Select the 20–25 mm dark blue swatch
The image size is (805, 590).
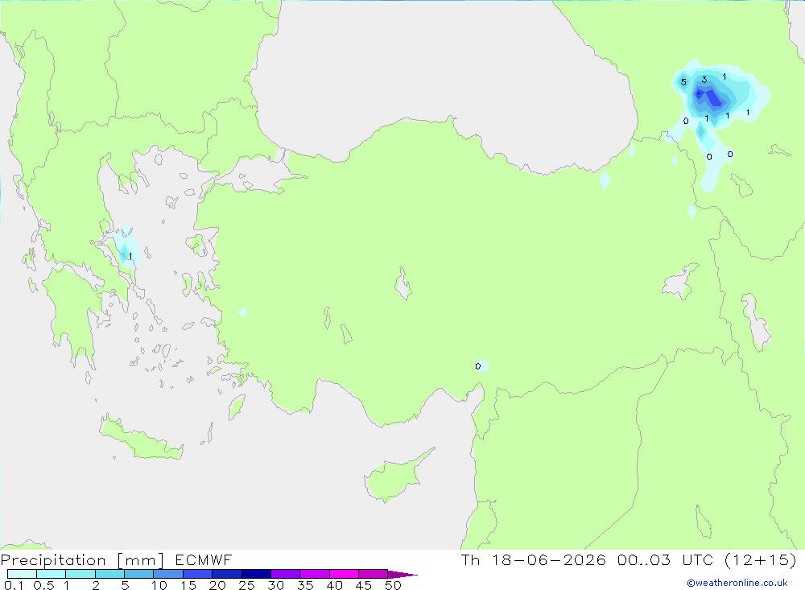pos(226,574)
